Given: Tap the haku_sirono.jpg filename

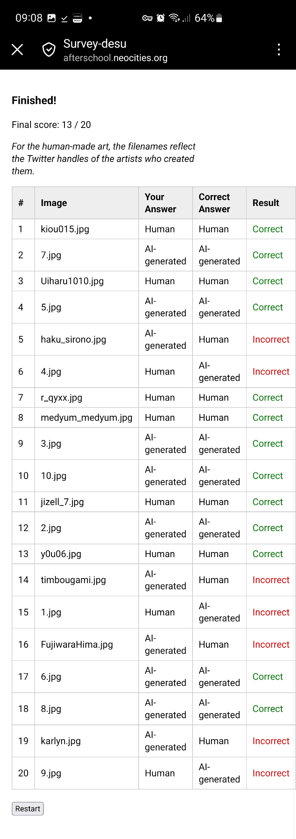Looking at the screenshot, I should coord(73,339).
